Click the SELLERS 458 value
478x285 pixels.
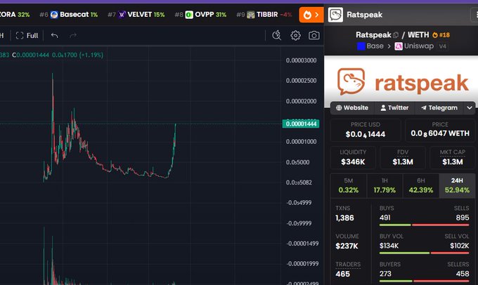(463, 274)
